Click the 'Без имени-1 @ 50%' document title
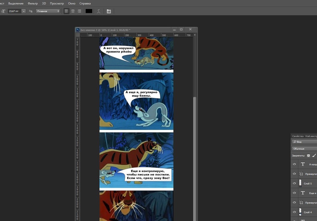This screenshot has height=221, width=317. (105, 30)
